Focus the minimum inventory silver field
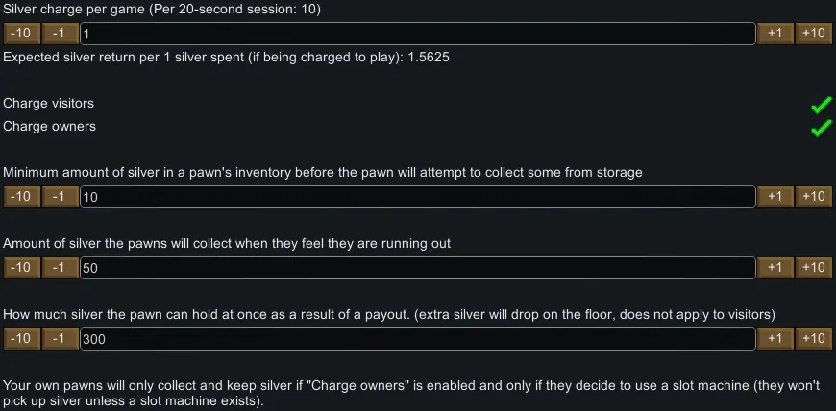The height and width of the screenshot is (411, 836). click(418, 197)
